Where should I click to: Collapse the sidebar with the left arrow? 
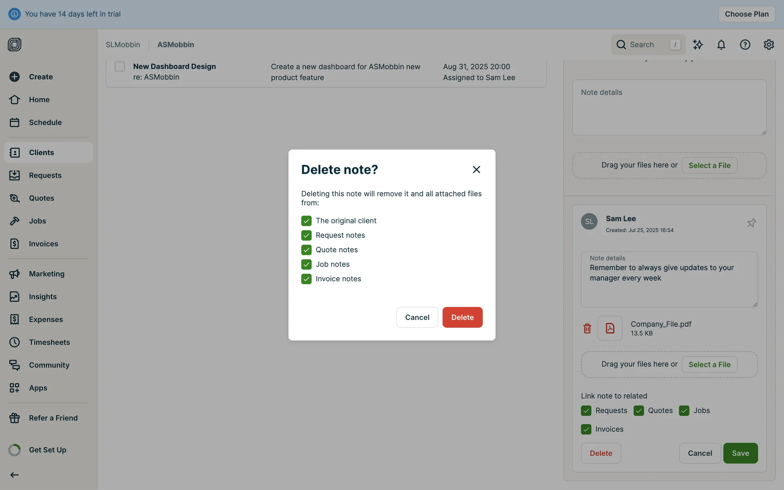tap(14, 475)
